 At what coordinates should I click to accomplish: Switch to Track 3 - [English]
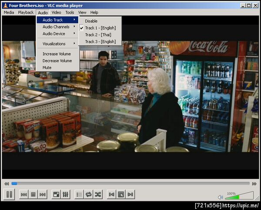(100, 42)
